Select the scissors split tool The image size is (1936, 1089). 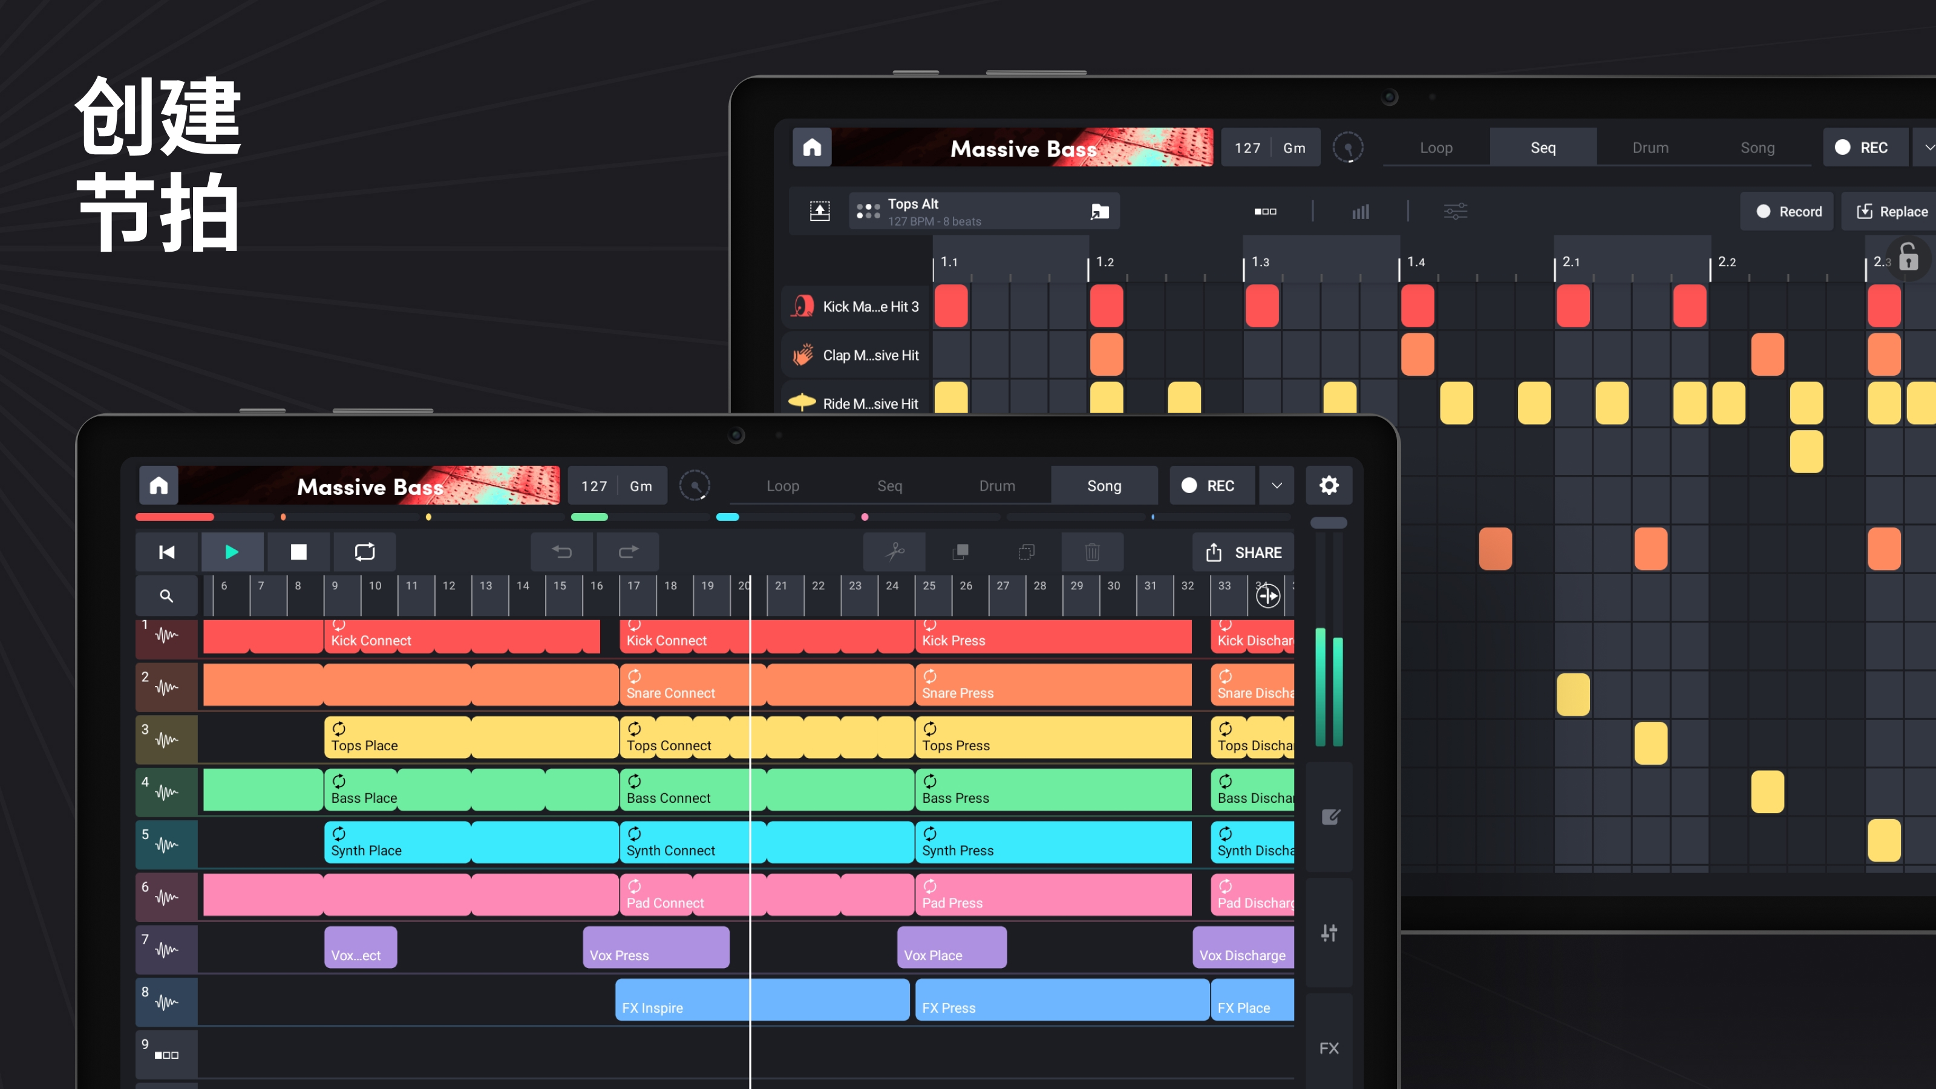tap(894, 552)
